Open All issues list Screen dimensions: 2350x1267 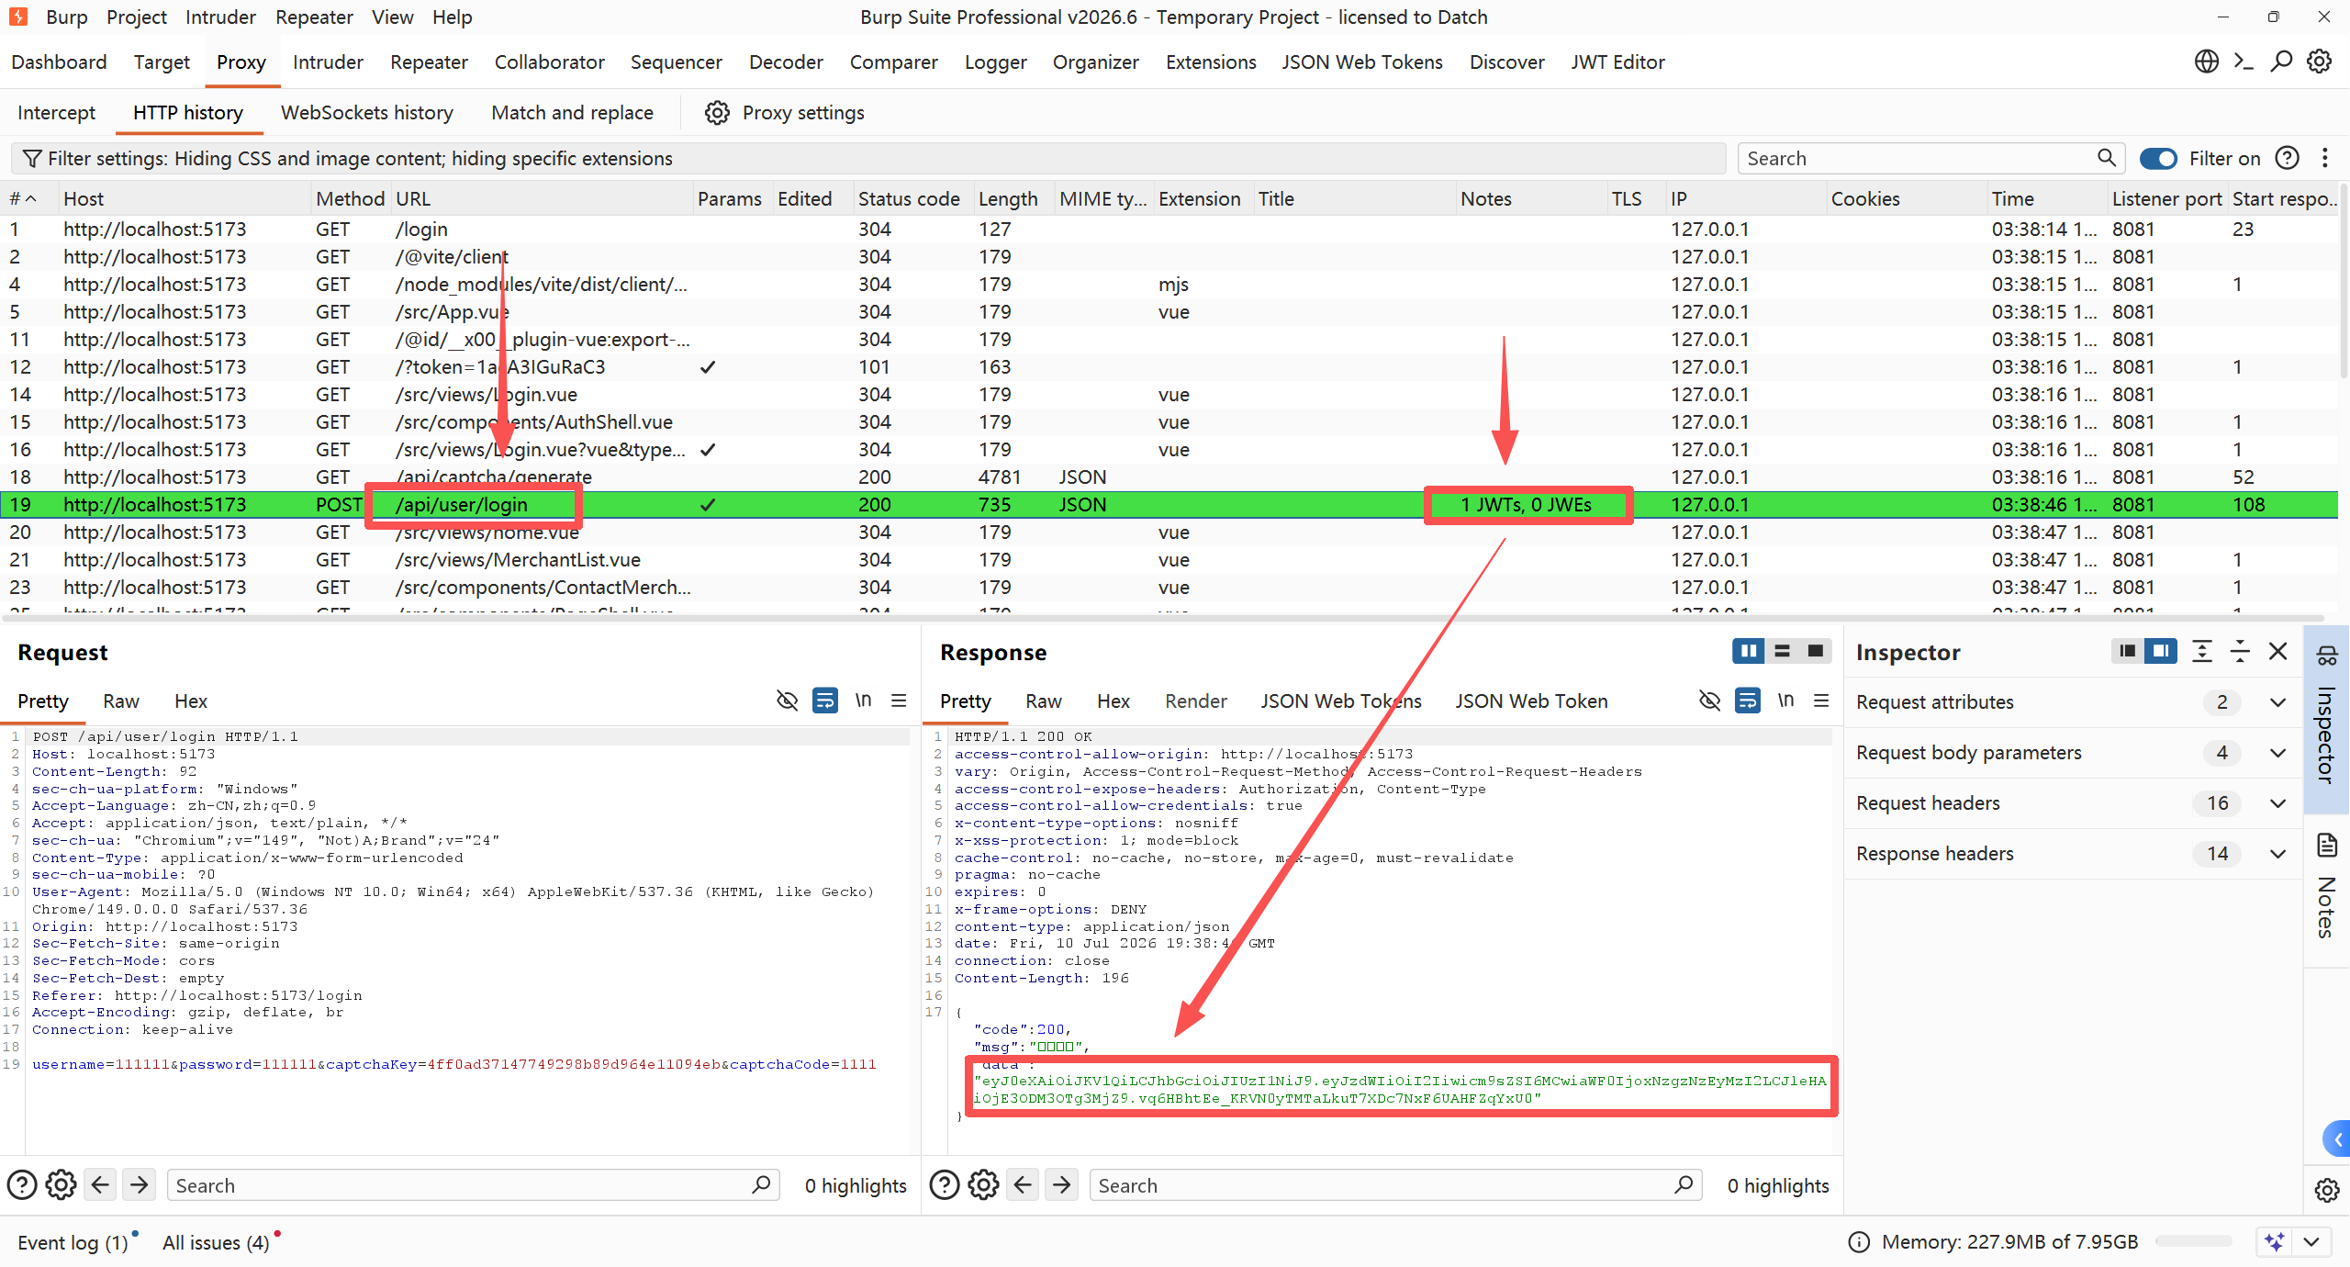216,1243
